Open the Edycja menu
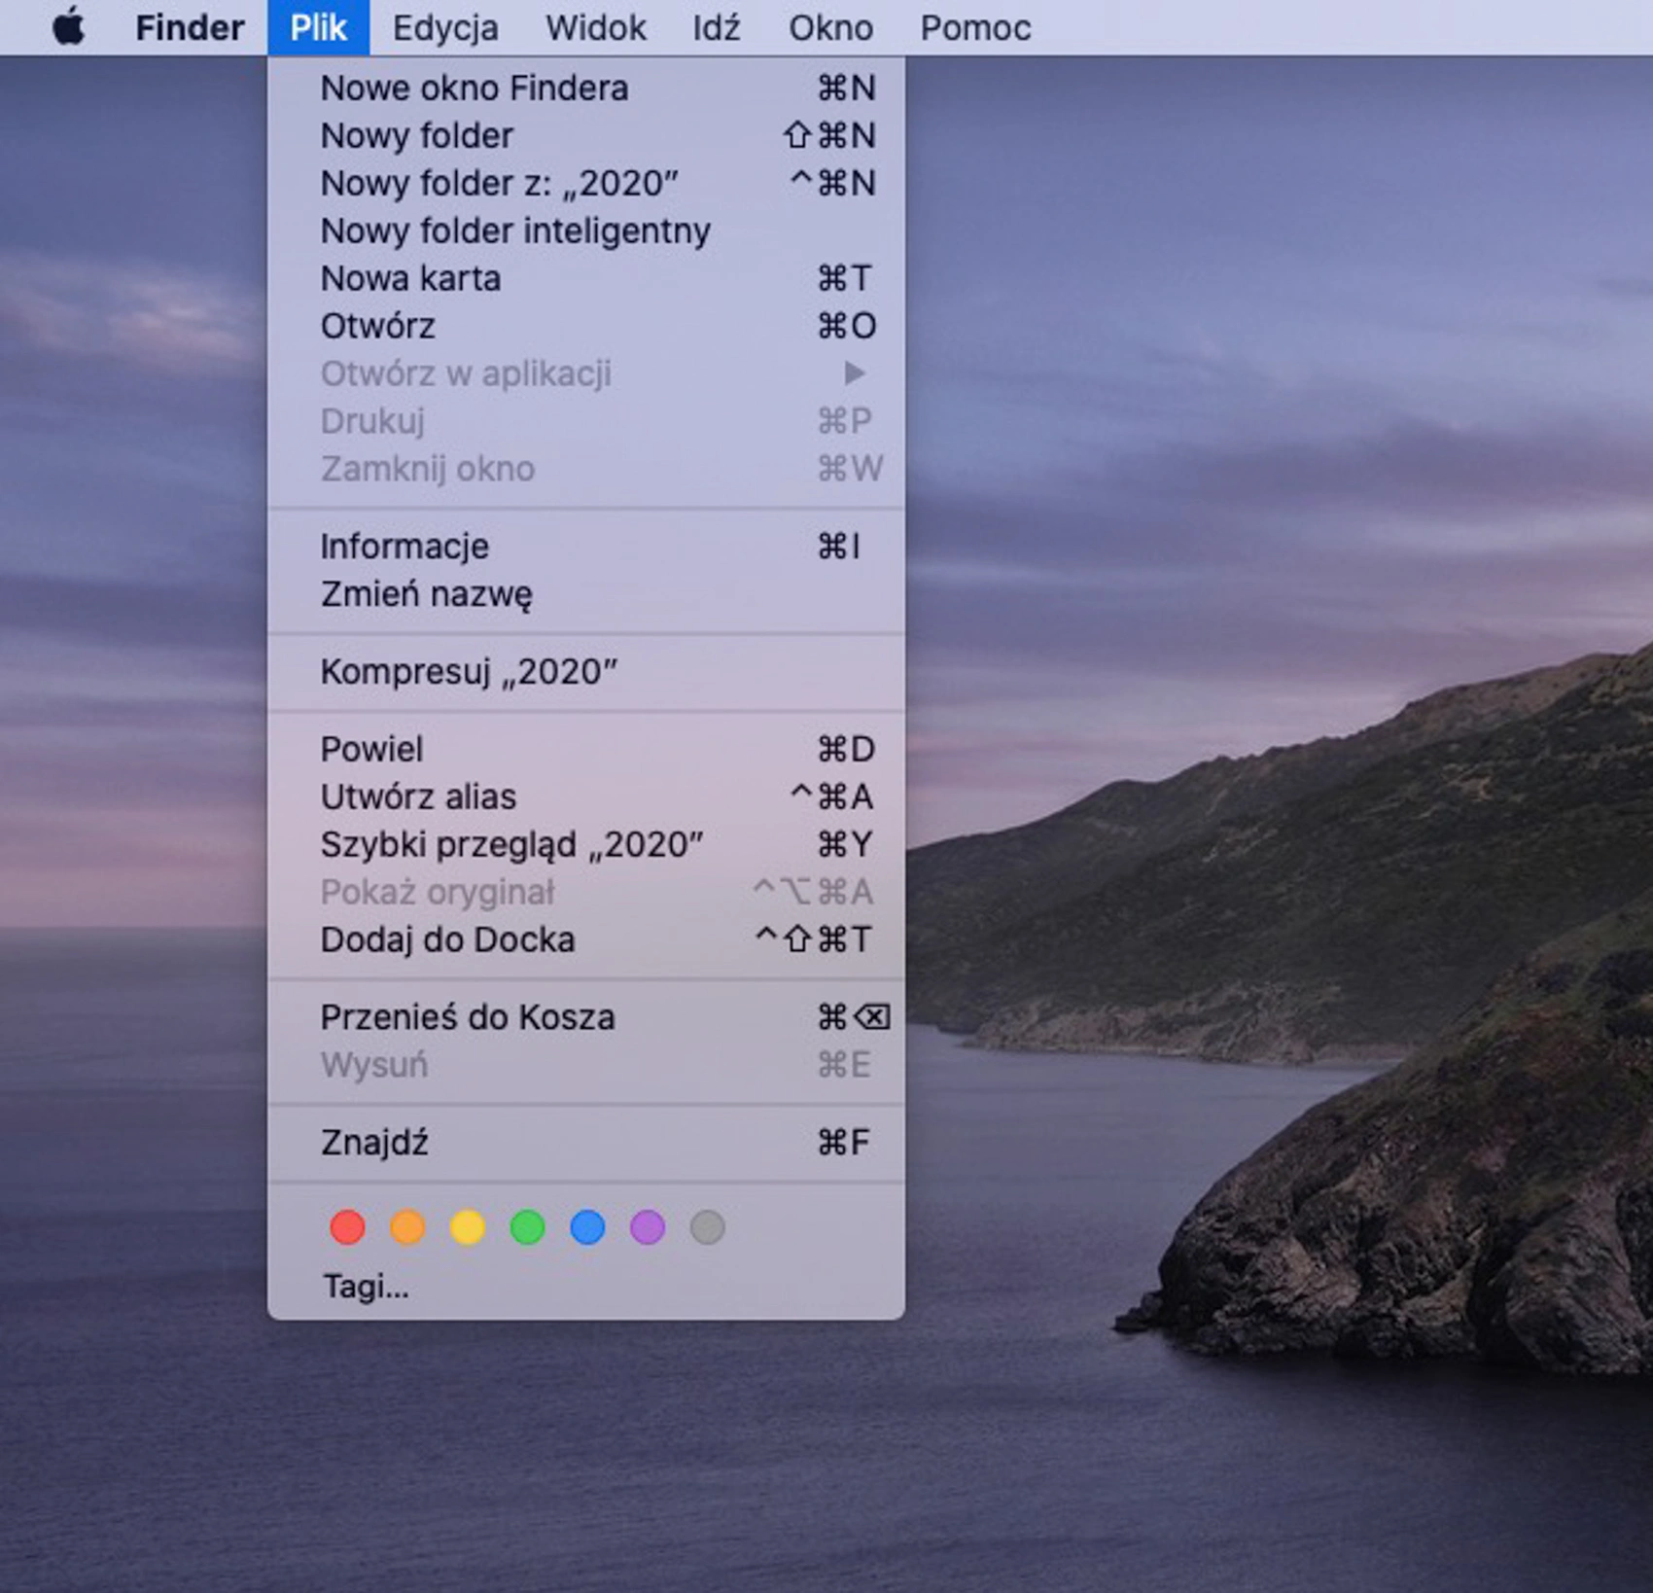This screenshot has width=1653, height=1593. click(445, 27)
